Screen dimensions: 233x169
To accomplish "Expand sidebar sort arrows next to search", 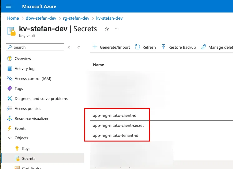I will 69,47.
